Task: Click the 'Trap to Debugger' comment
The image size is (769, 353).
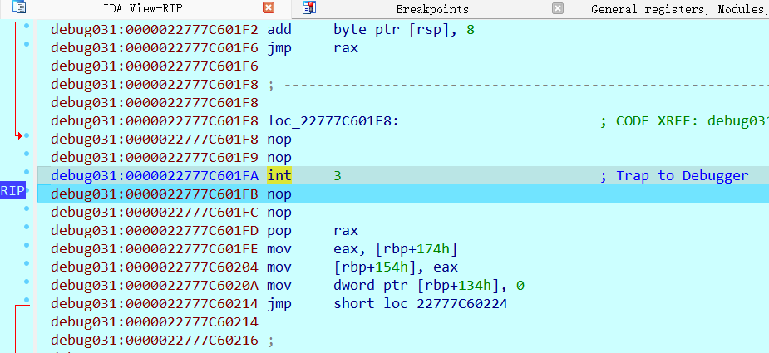Action: (683, 175)
